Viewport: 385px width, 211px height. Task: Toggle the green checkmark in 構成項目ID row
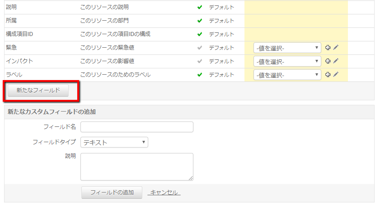(x=200, y=34)
